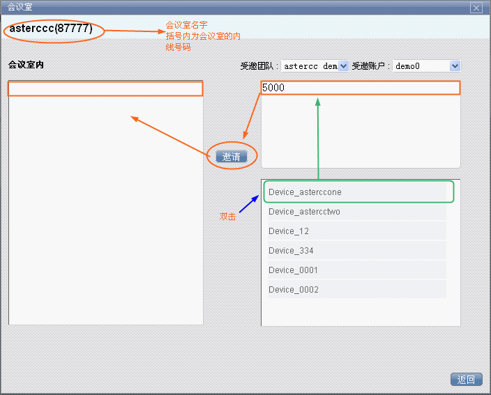Focus the input field containing 5000
Image resolution: width=491 pixels, height=395 pixels.
360,88
